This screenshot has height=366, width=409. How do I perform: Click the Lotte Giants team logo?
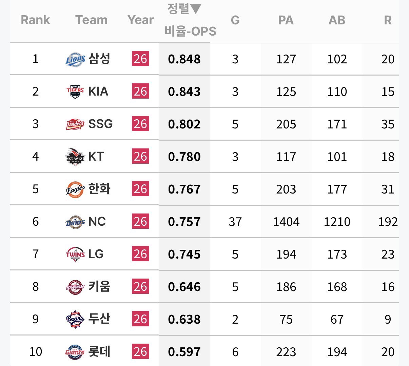click(x=75, y=352)
